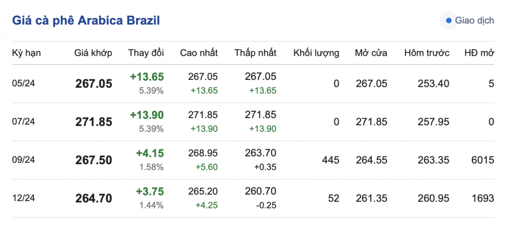Click the blue Giao dịch status dot
Image resolution: width=529 pixels, height=226 pixels.
[448, 21]
